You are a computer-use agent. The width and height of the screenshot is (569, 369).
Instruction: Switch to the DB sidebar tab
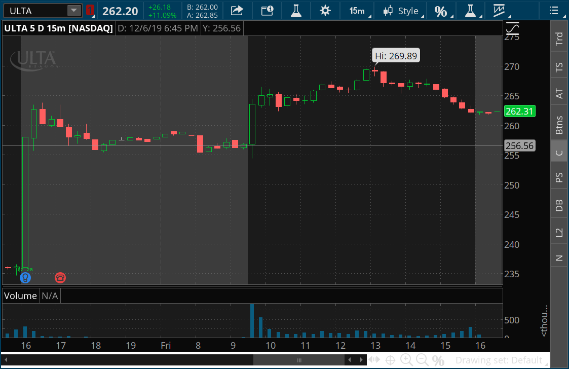(x=559, y=205)
